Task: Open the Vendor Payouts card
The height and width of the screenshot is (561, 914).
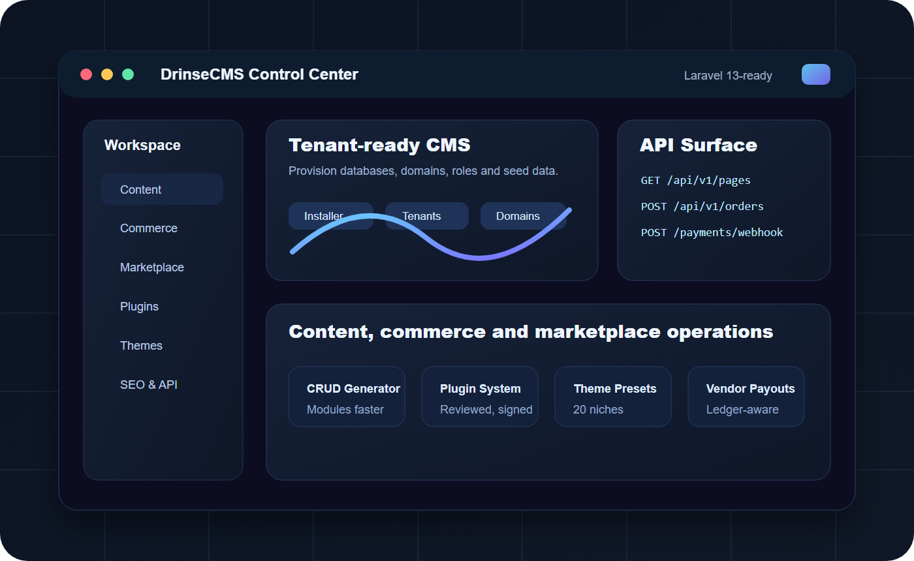Action: click(746, 397)
